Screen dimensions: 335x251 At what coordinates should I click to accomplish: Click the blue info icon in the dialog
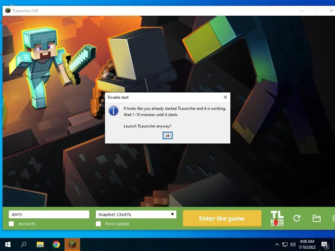(x=114, y=111)
